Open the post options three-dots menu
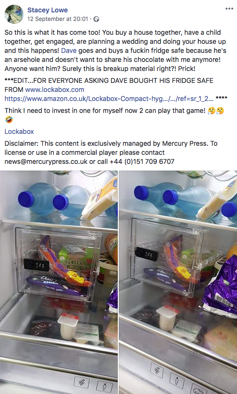 pyautogui.click(x=229, y=9)
